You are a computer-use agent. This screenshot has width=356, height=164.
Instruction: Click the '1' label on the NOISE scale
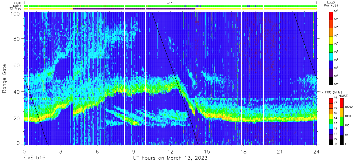(x=346, y=144)
